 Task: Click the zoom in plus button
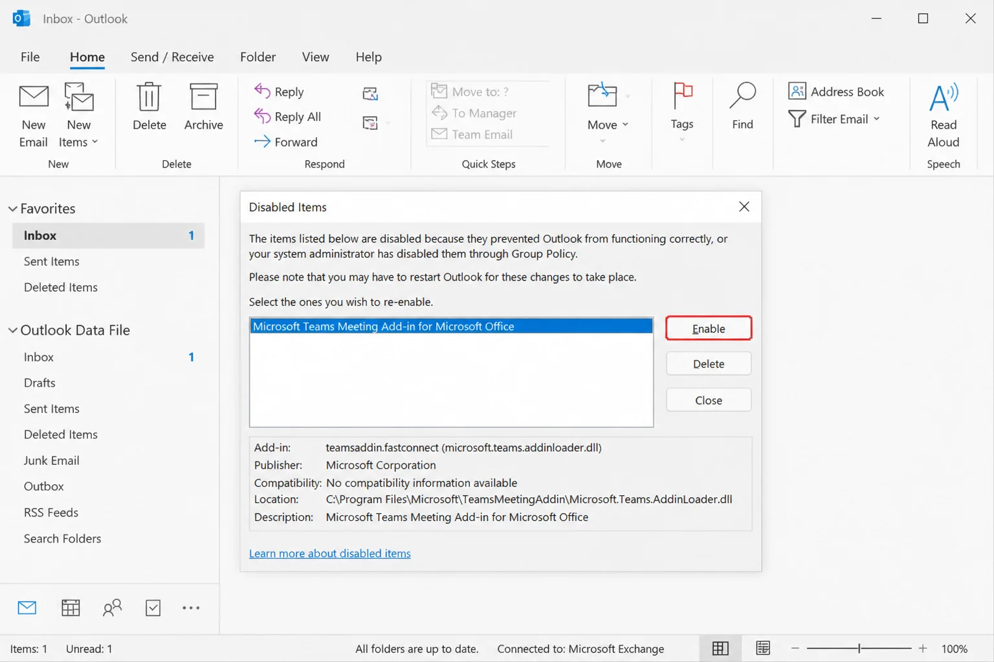(x=923, y=648)
